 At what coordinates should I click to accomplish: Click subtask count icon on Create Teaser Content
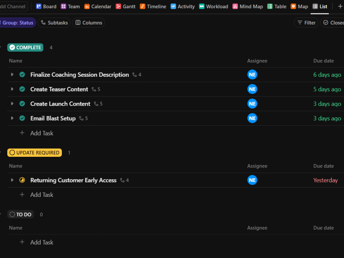96,89
